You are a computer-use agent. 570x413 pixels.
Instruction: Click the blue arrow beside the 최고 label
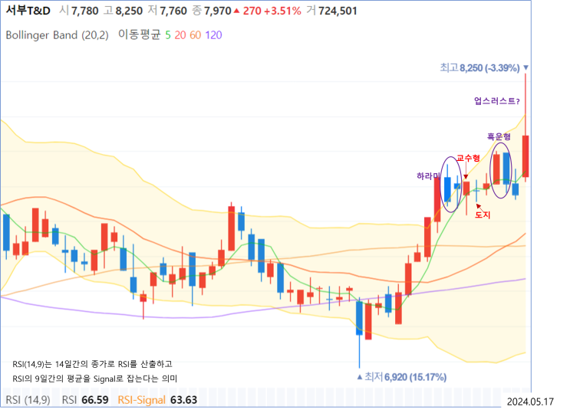pos(526,68)
